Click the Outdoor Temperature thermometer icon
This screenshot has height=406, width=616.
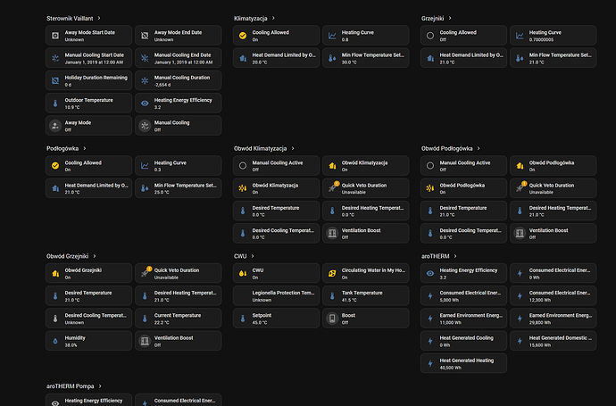click(x=55, y=104)
